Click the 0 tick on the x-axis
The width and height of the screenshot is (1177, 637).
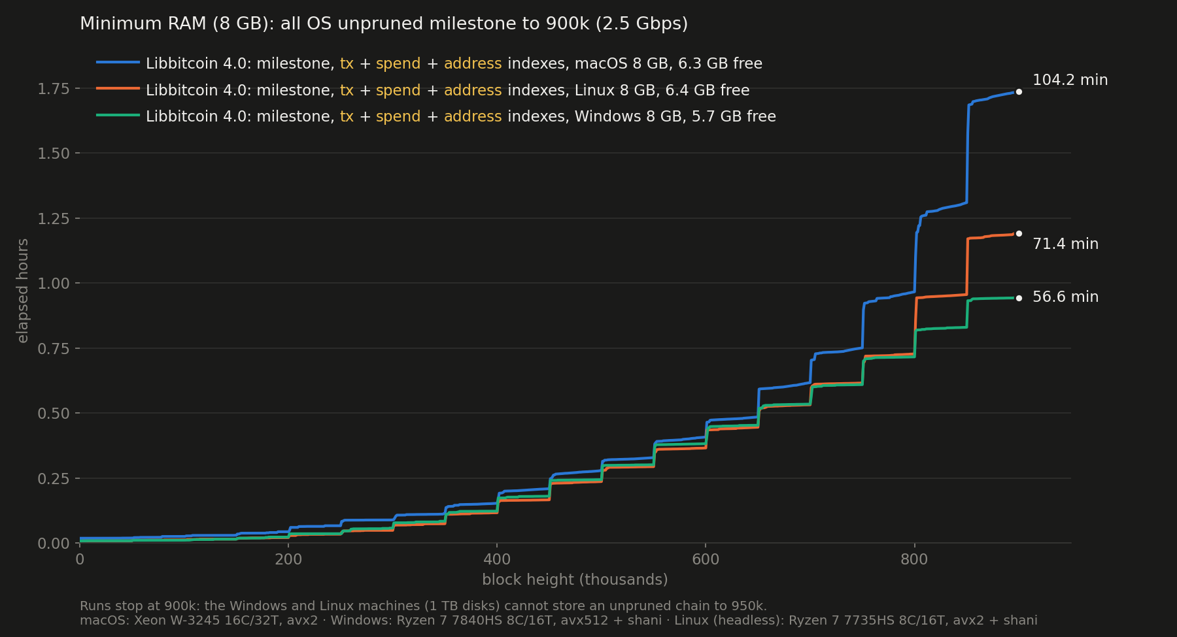pyautogui.click(x=80, y=559)
